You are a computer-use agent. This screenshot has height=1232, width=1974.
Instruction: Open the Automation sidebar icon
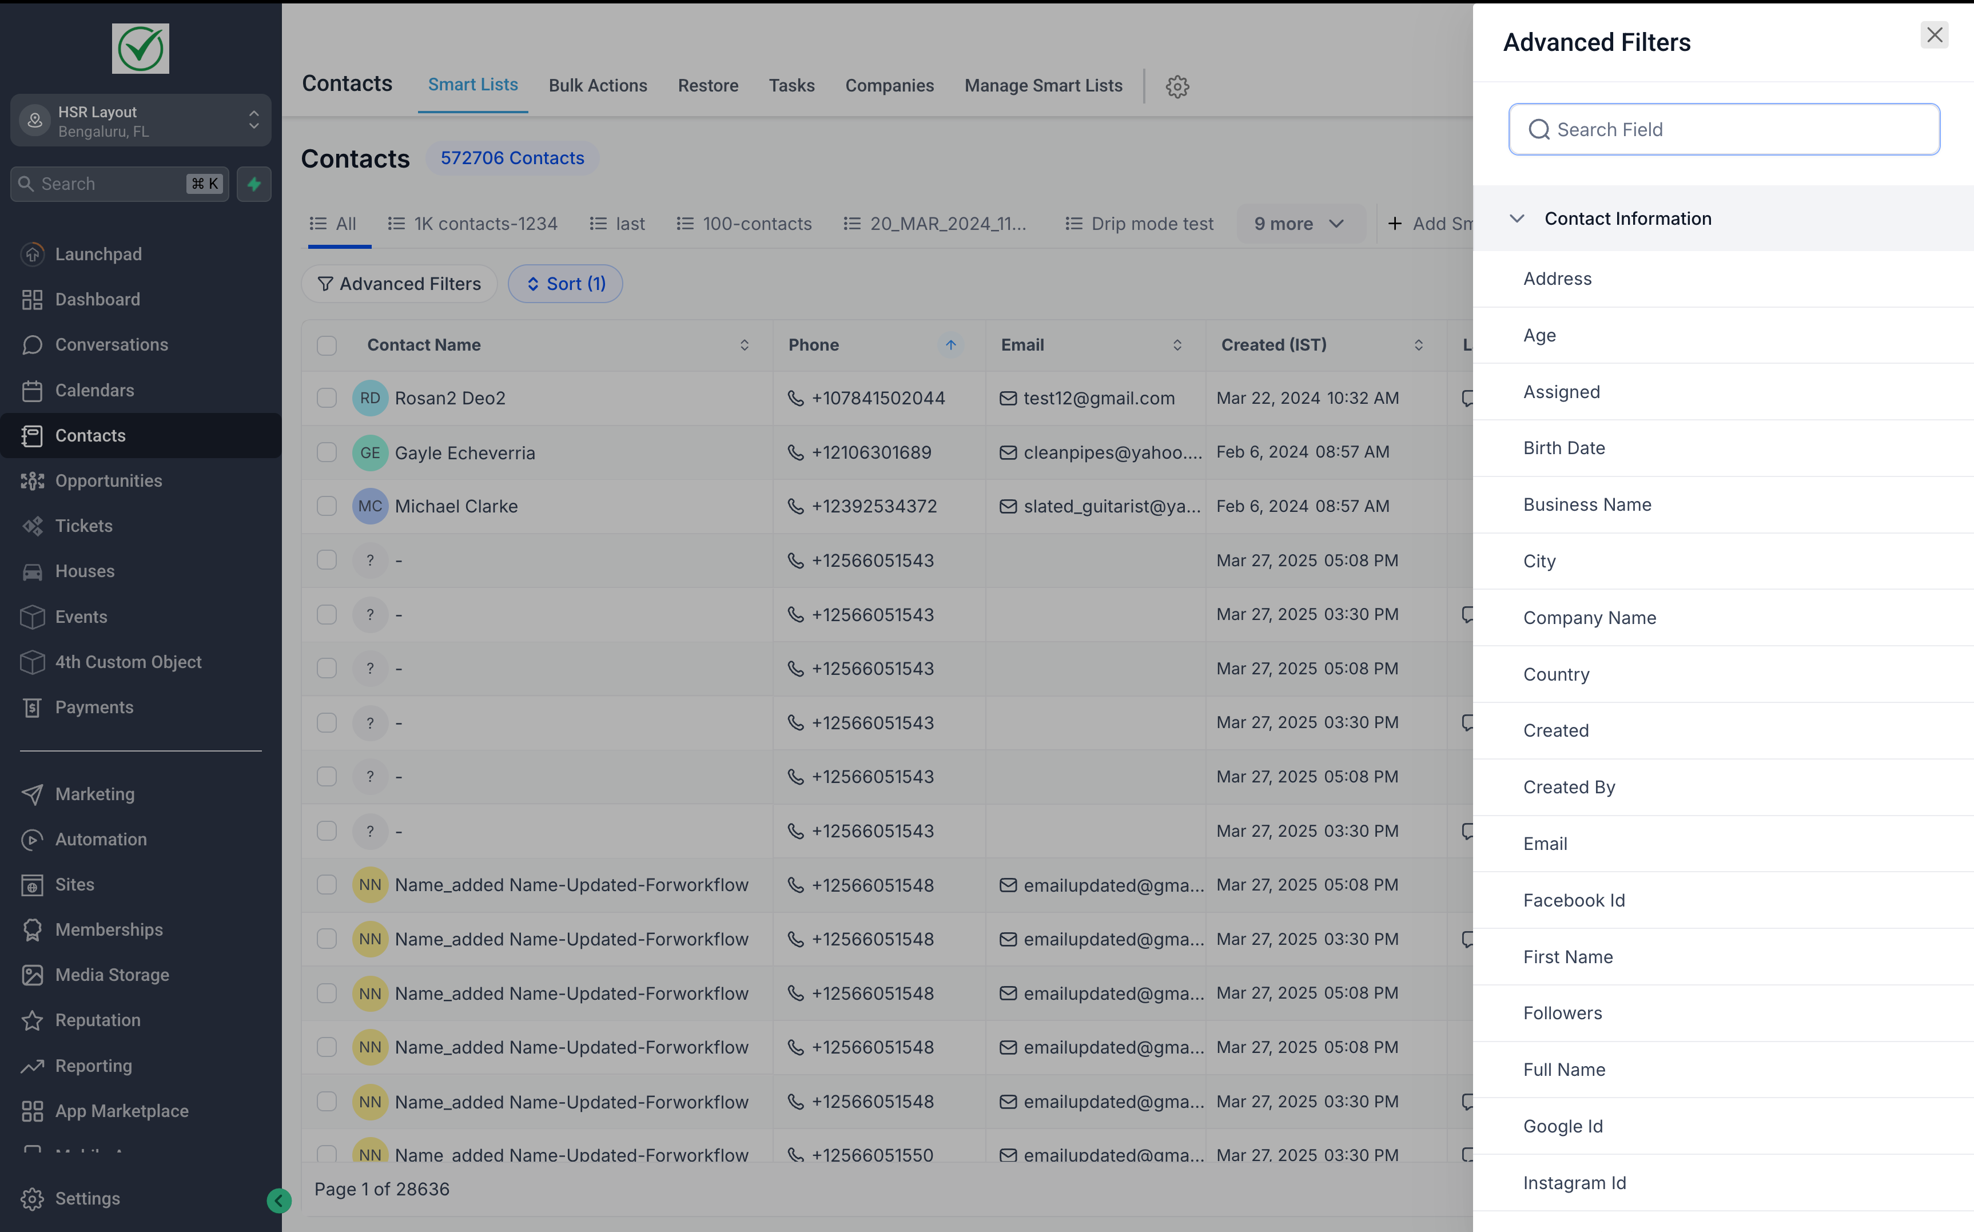click(33, 838)
